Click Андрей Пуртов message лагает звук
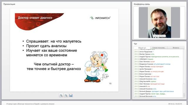 (150, 94)
